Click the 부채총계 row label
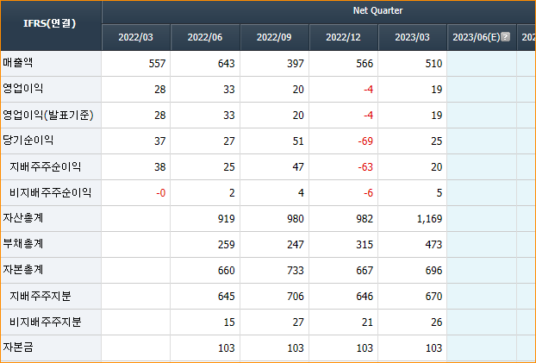Image resolution: width=536 pixels, height=363 pixels. click(x=23, y=244)
